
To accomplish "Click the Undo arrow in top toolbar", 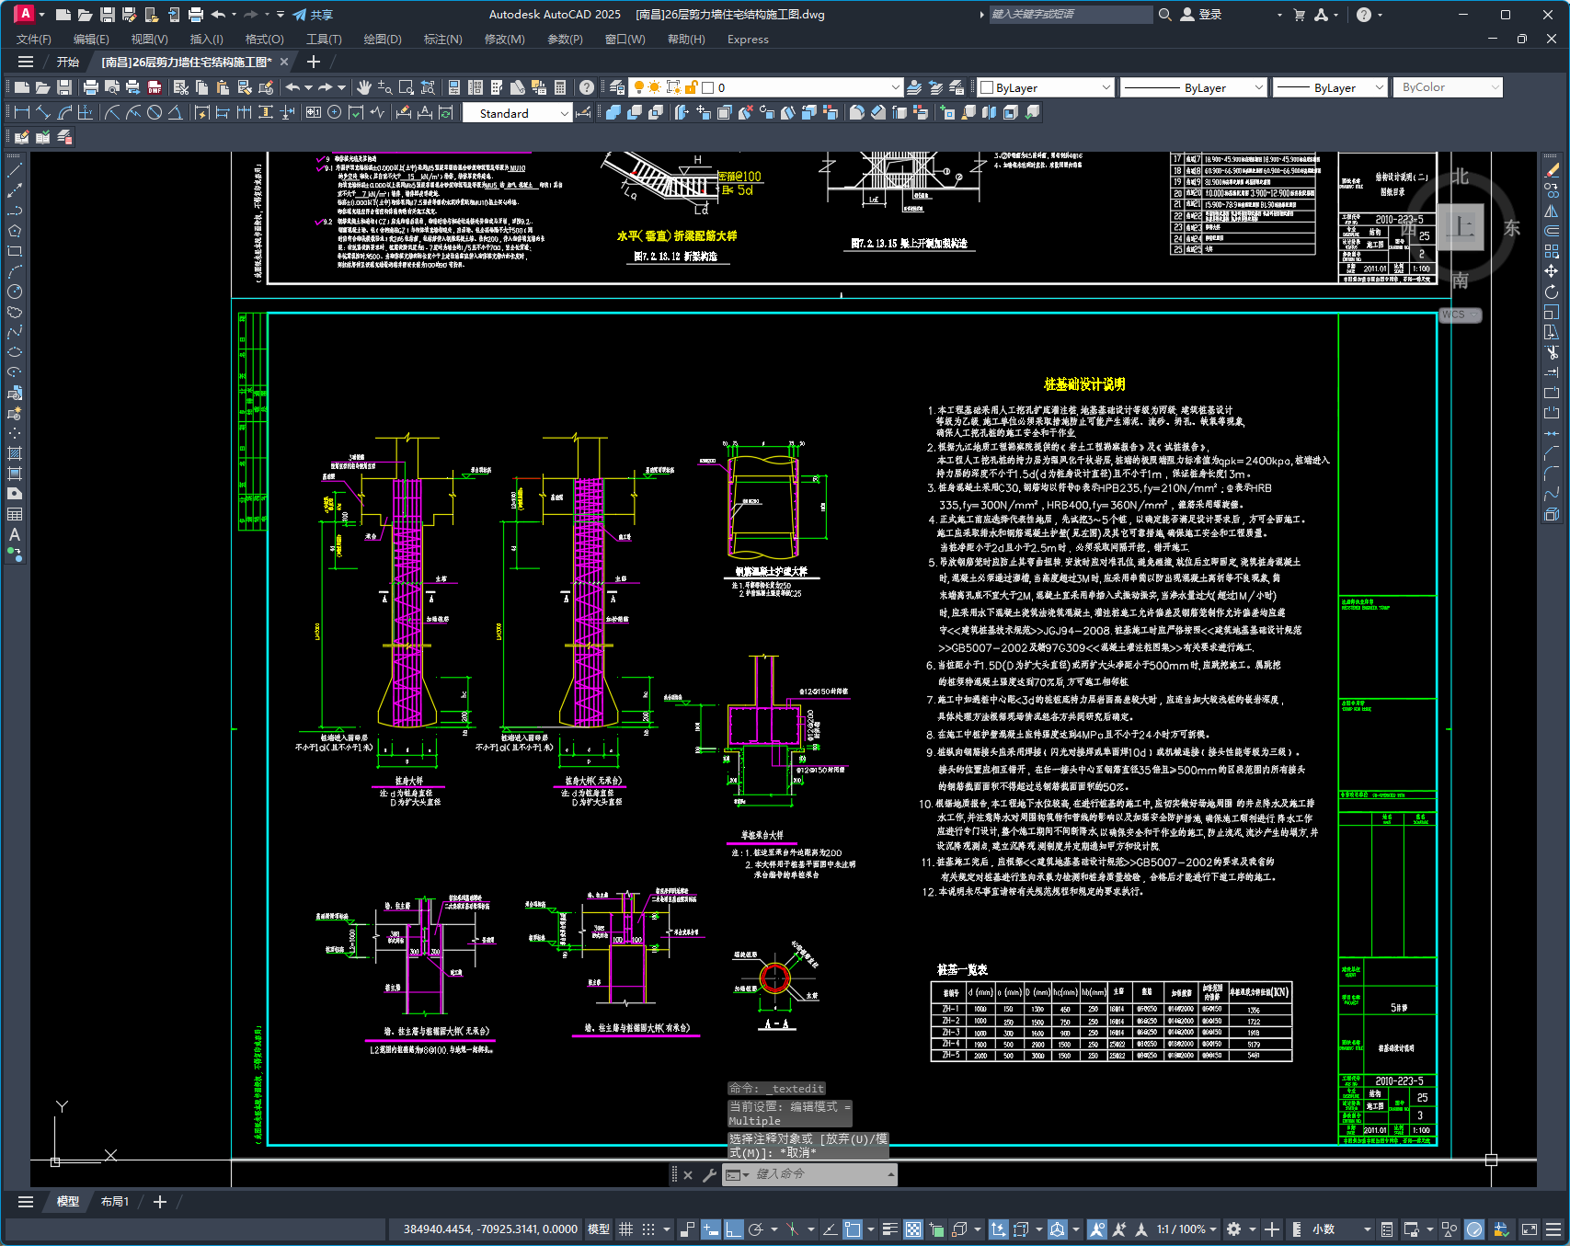I will 292,87.
